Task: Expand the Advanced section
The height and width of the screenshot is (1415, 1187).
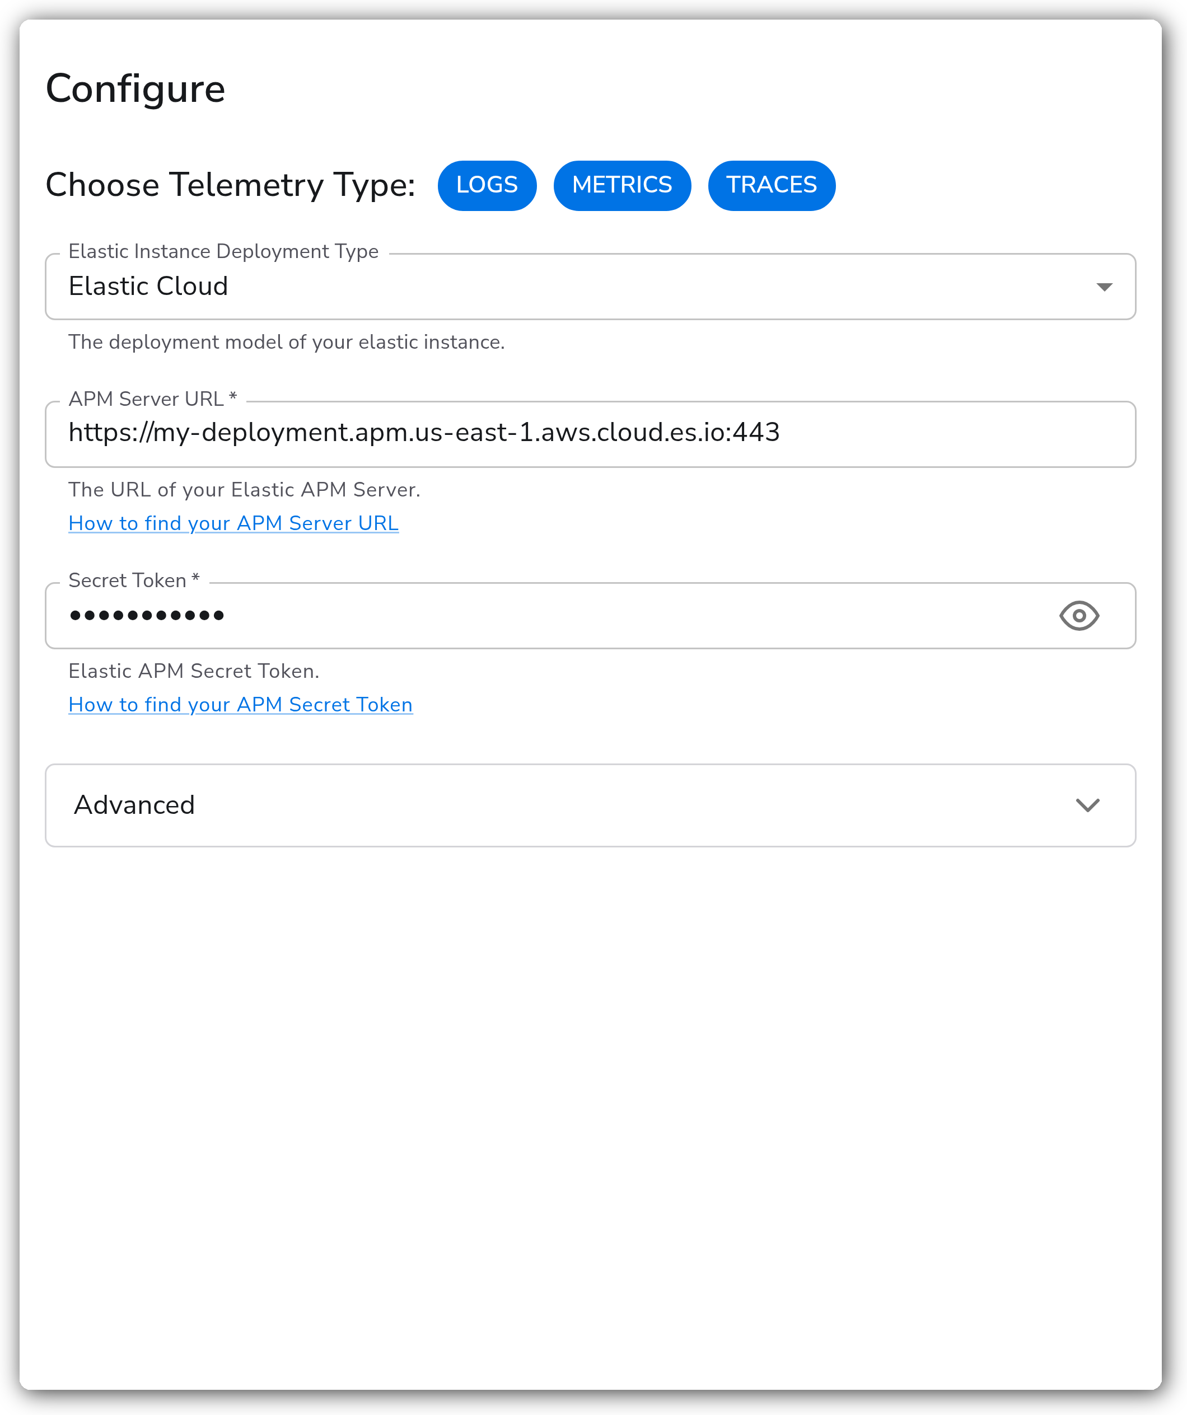Action: click(x=590, y=804)
